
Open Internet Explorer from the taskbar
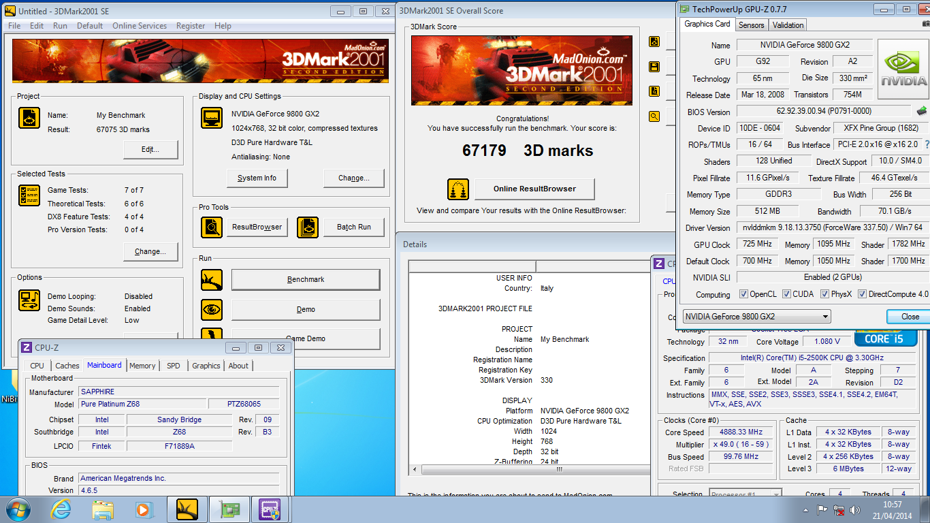point(61,509)
